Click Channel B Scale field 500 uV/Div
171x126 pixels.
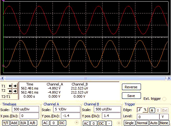coord(107,109)
